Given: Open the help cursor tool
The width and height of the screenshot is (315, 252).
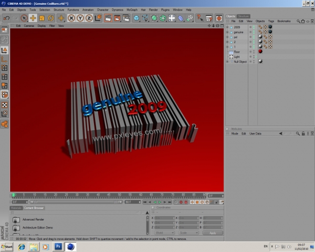Looking at the screenshot, I should 199,18.
